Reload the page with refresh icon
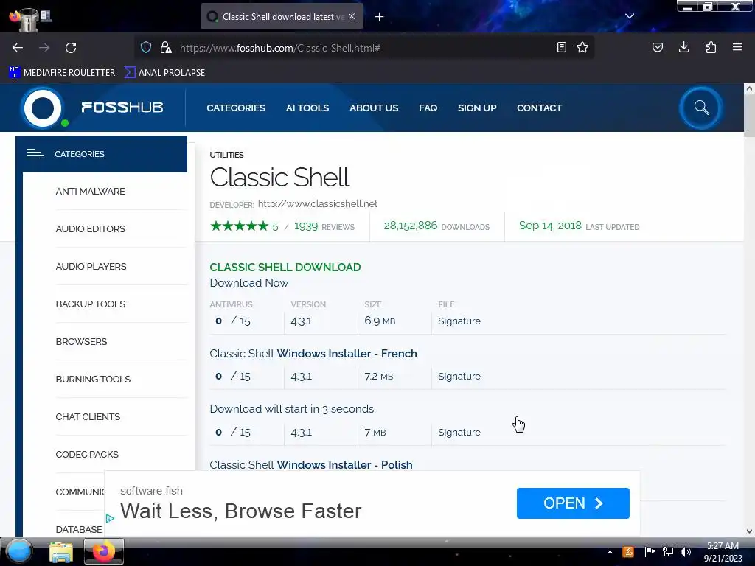755x566 pixels. [71, 48]
